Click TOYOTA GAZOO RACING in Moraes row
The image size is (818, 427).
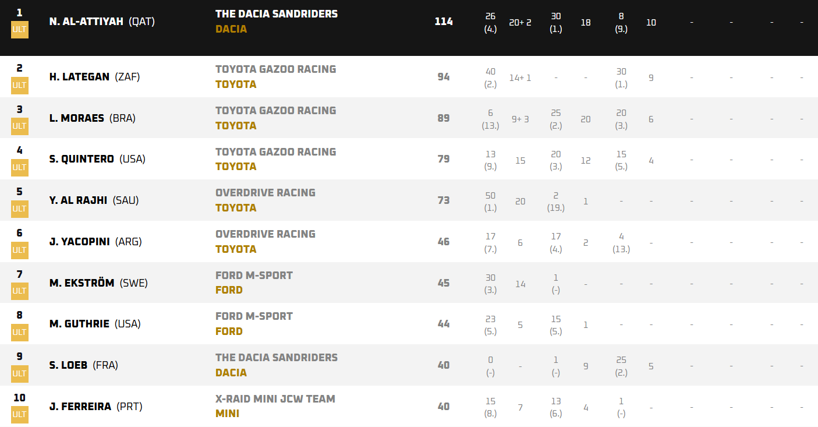click(x=276, y=111)
